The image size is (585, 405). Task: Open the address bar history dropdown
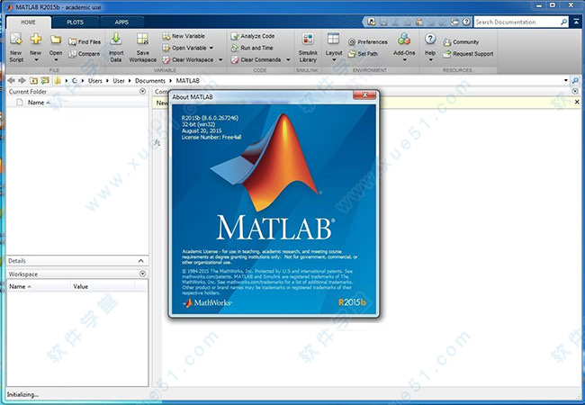[565, 81]
